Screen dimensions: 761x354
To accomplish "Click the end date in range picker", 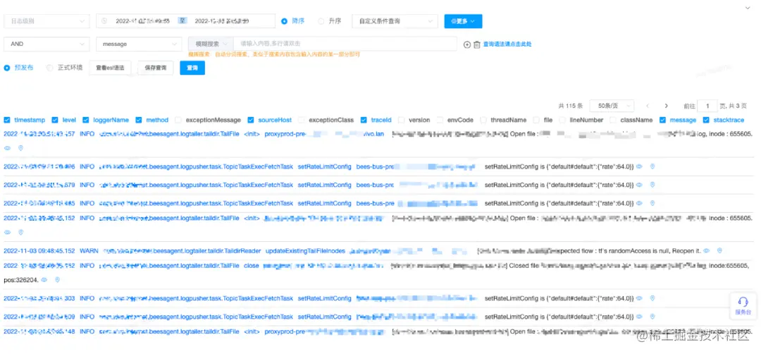I will click(x=222, y=21).
